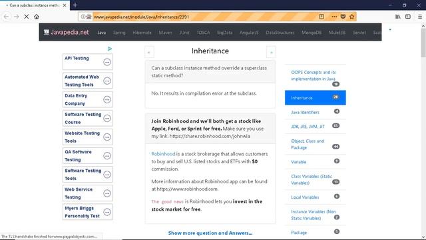This screenshot has width=426, height=240.
Task: Click arrow icon next to Software Testing Course
Action: [107, 119]
